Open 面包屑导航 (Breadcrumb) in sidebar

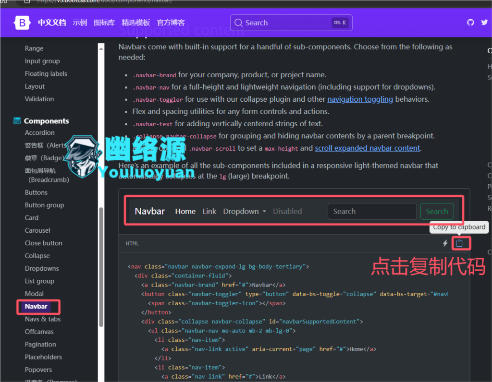point(47,175)
